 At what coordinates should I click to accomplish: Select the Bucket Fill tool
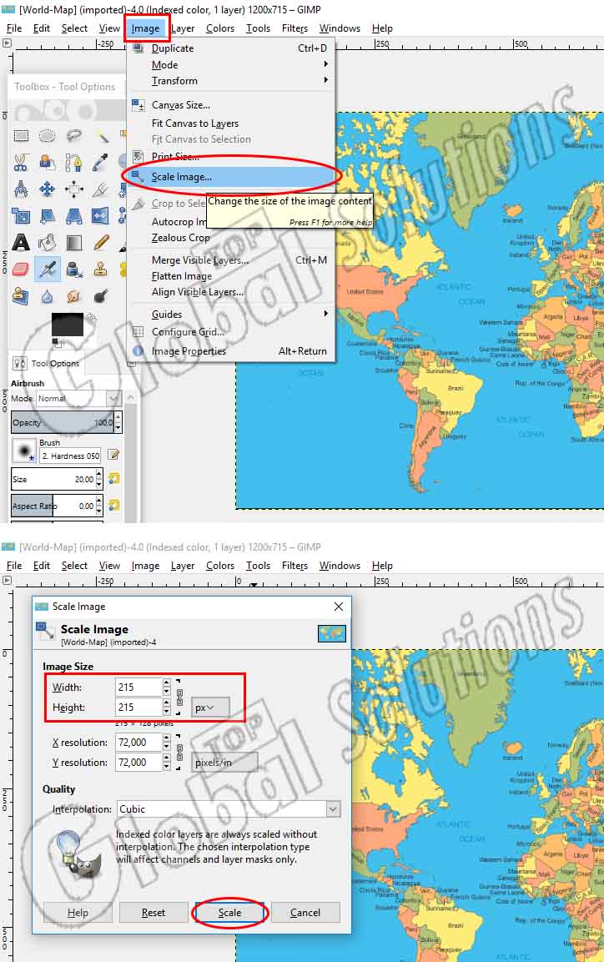(x=48, y=242)
